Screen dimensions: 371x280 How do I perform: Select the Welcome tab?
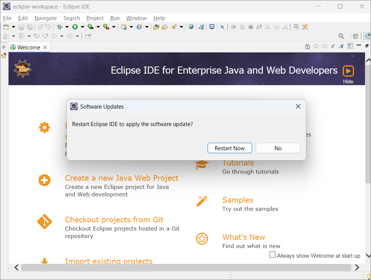(29, 47)
